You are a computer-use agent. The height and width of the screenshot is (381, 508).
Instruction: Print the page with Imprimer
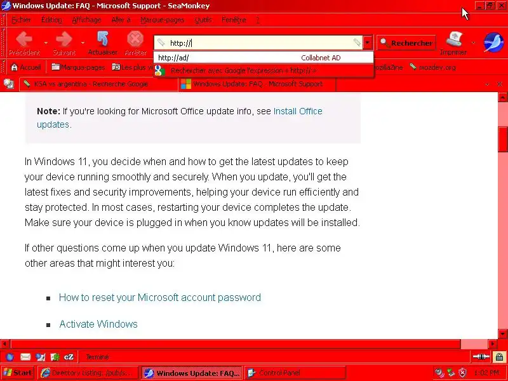[453, 43]
